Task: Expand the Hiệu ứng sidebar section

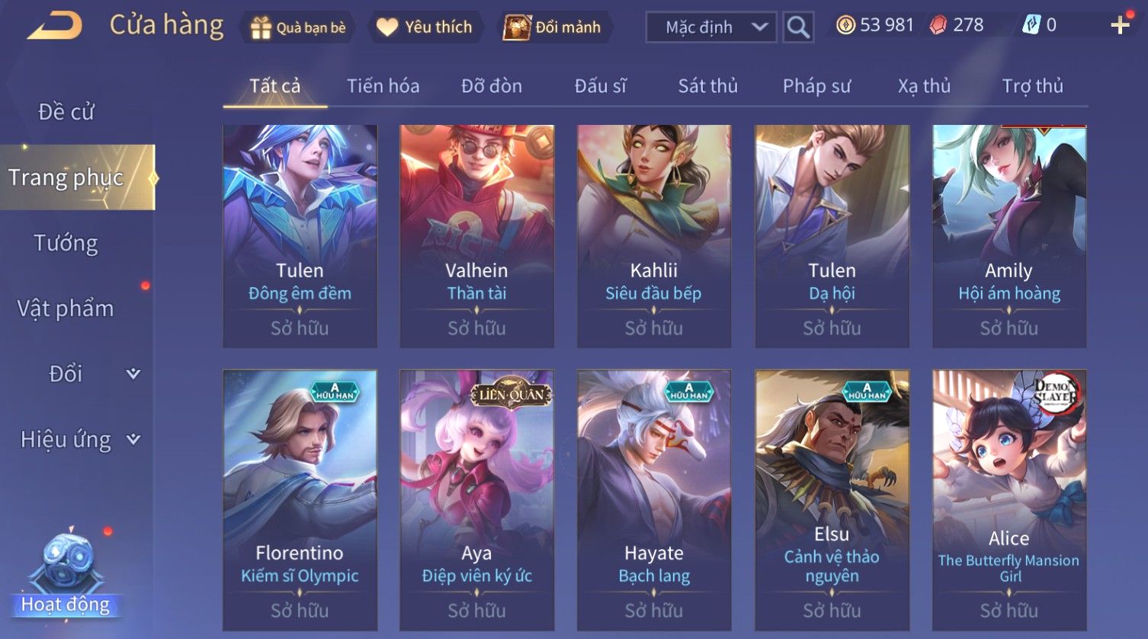Action: pyautogui.click(x=133, y=439)
